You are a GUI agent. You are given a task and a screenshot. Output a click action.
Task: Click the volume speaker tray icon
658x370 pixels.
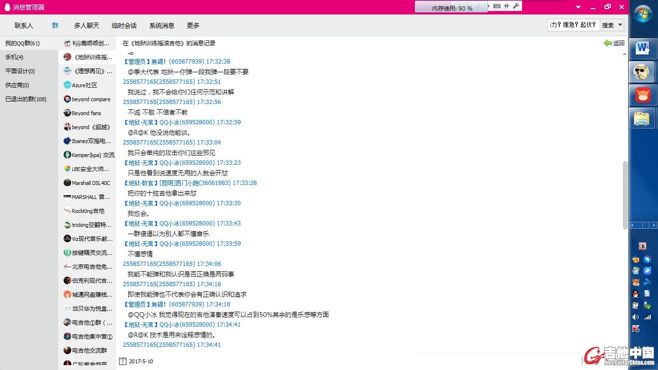coord(636,317)
